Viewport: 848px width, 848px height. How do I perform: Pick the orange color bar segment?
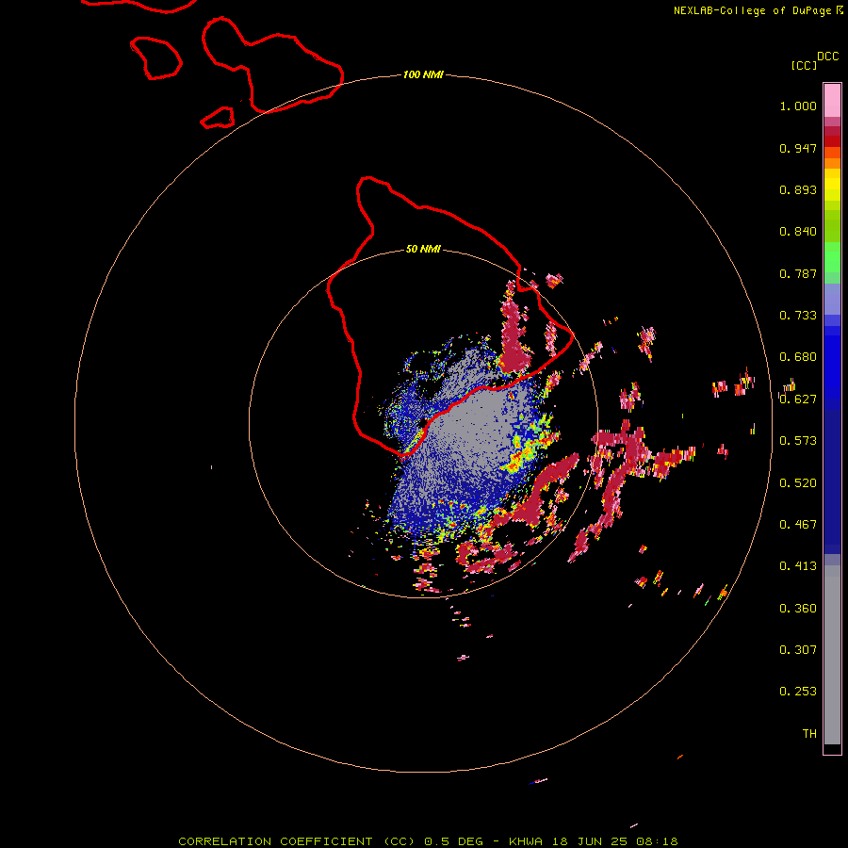click(x=832, y=163)
